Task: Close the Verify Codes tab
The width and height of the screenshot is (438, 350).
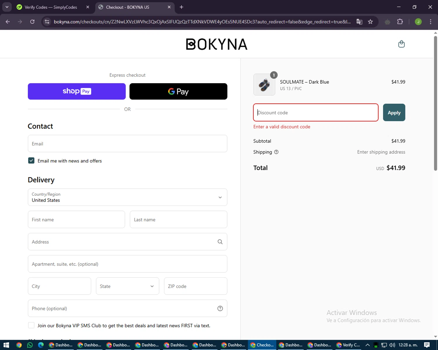Action: point(88,7)
